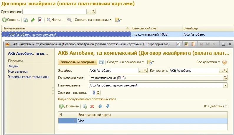
Task: Click 1C logo icon in form title bar
Action: coord(7,44)
